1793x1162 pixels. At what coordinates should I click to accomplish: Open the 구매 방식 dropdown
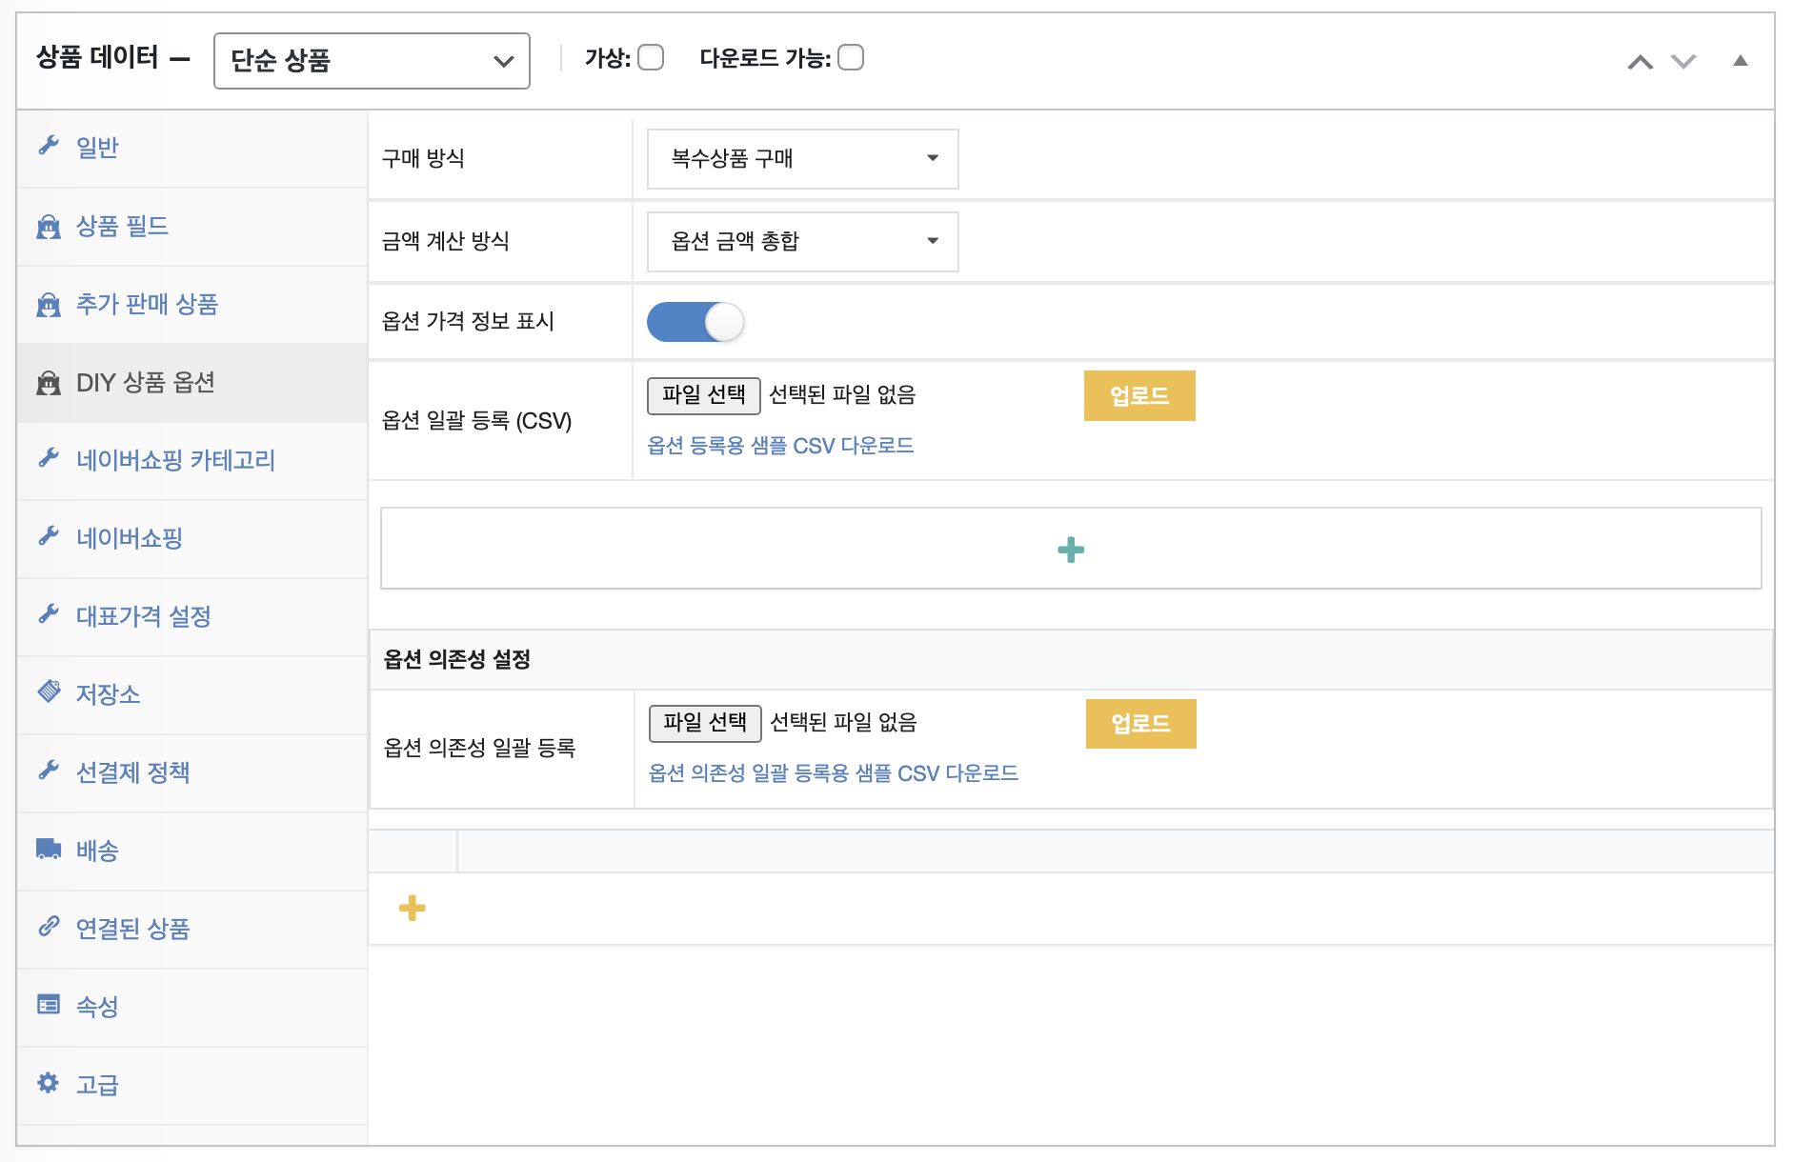tap(802, 159)
